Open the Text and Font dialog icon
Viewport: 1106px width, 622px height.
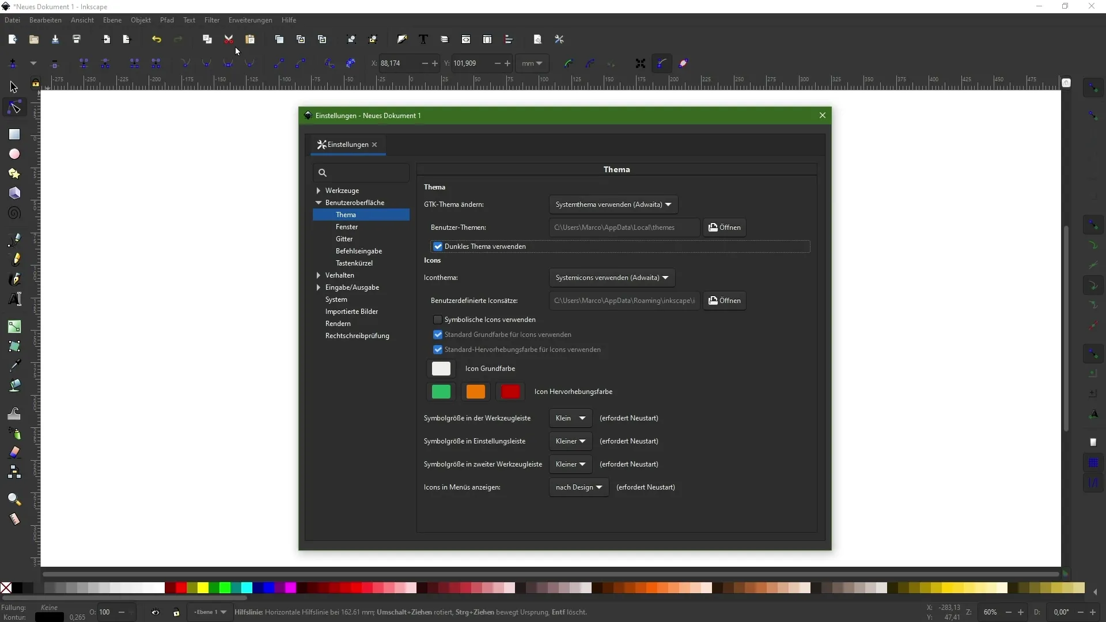(423, 39)
